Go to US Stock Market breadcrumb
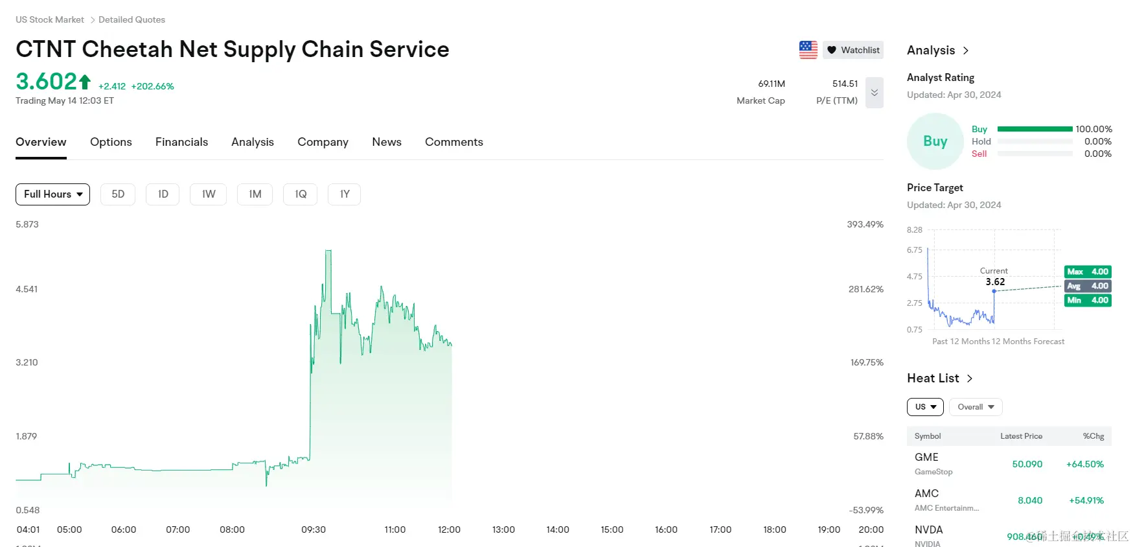The height and width of the screenshot is (547, 1133). (x=50, y=19)
